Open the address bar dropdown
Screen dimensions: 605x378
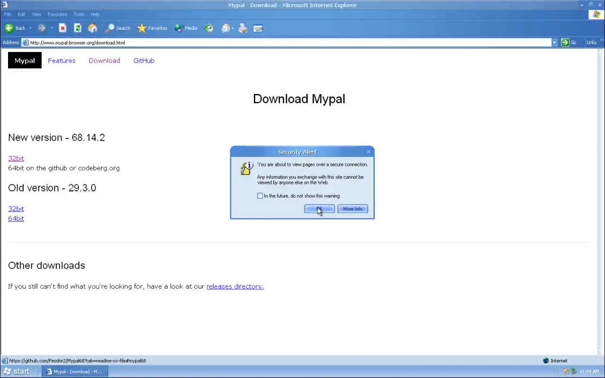554,43
